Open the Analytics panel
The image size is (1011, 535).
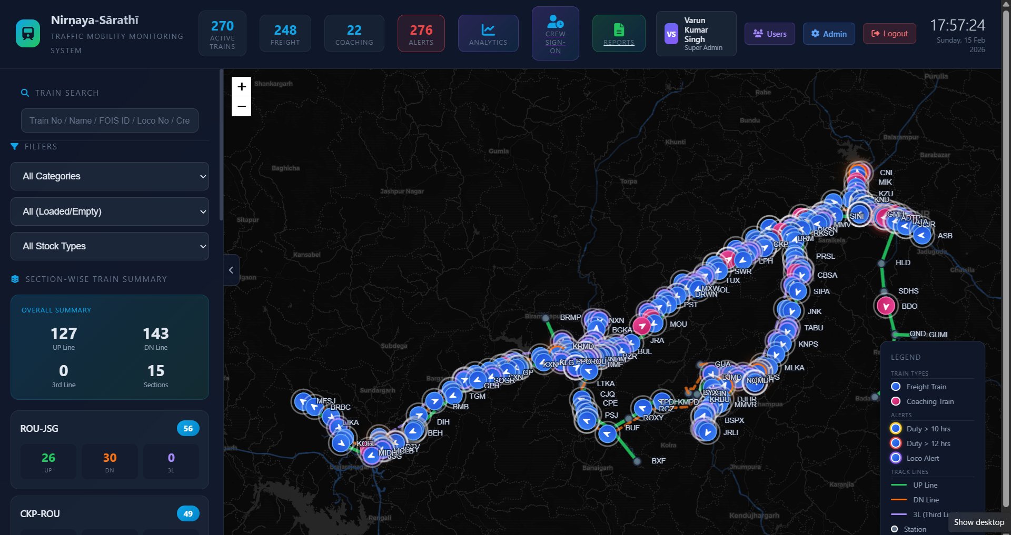click(488, 33)
